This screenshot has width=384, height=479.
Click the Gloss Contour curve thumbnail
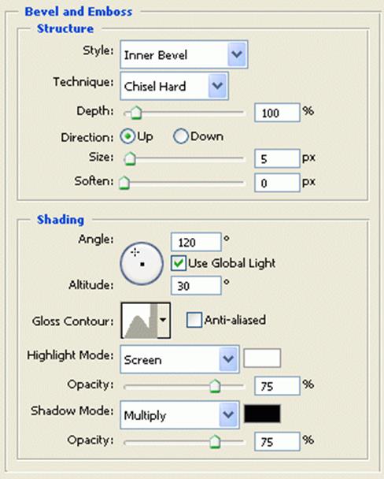(x=139, y=321)
